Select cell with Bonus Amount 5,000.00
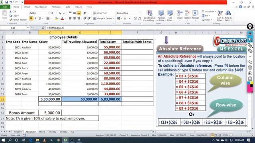Screen dimensions: 255x143 click(x=50, y=113)
